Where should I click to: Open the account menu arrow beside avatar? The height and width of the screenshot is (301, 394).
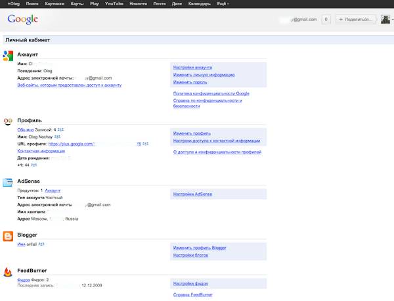point(392,19)
